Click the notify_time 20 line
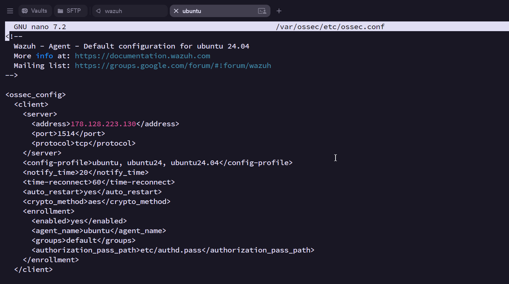 click(x=86, y=172)
